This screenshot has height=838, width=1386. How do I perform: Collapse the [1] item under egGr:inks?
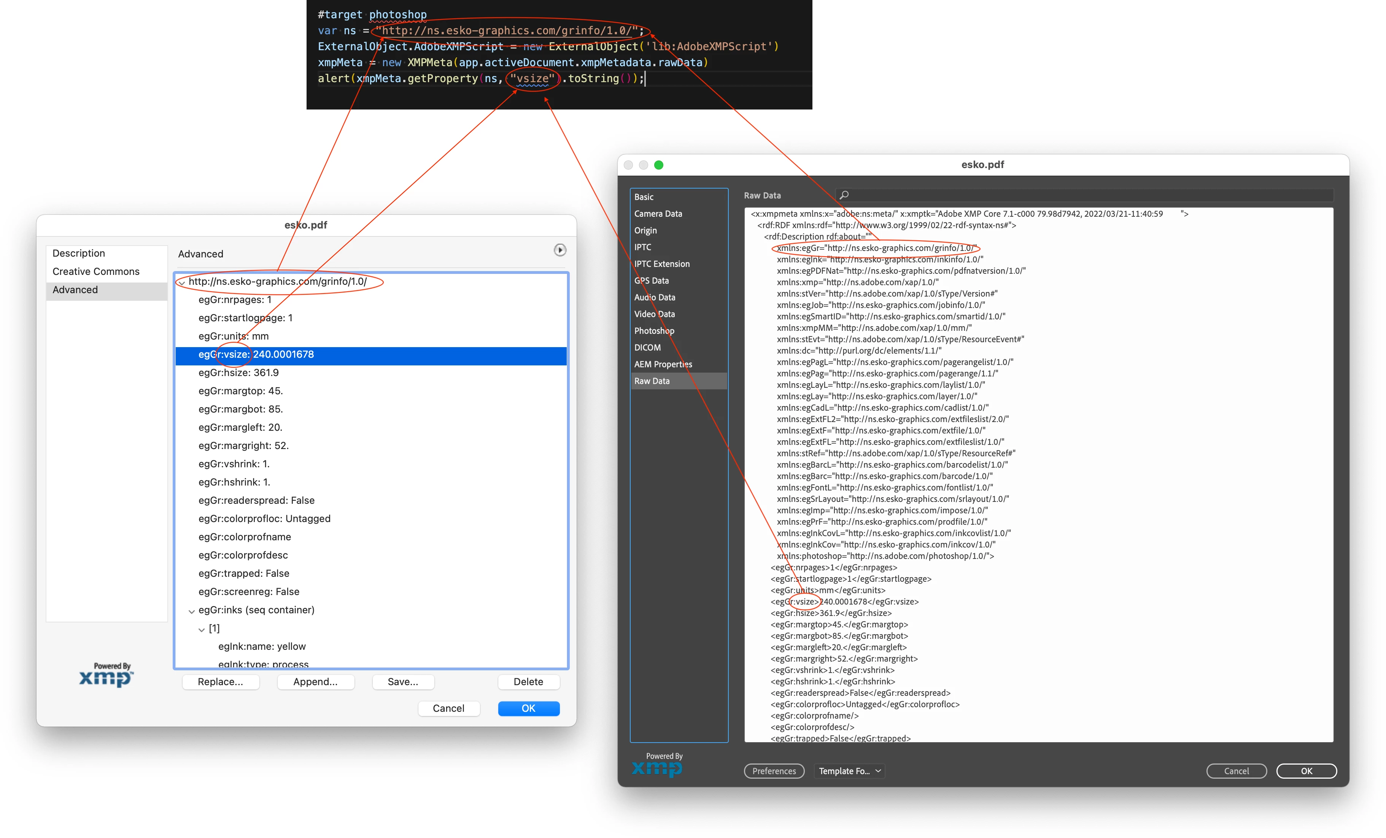[202, 629]
